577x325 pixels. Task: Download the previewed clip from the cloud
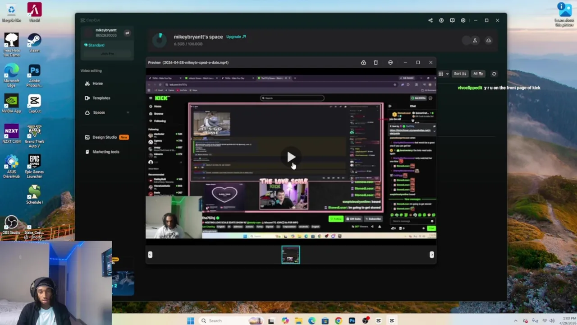[x=363, y=63]
